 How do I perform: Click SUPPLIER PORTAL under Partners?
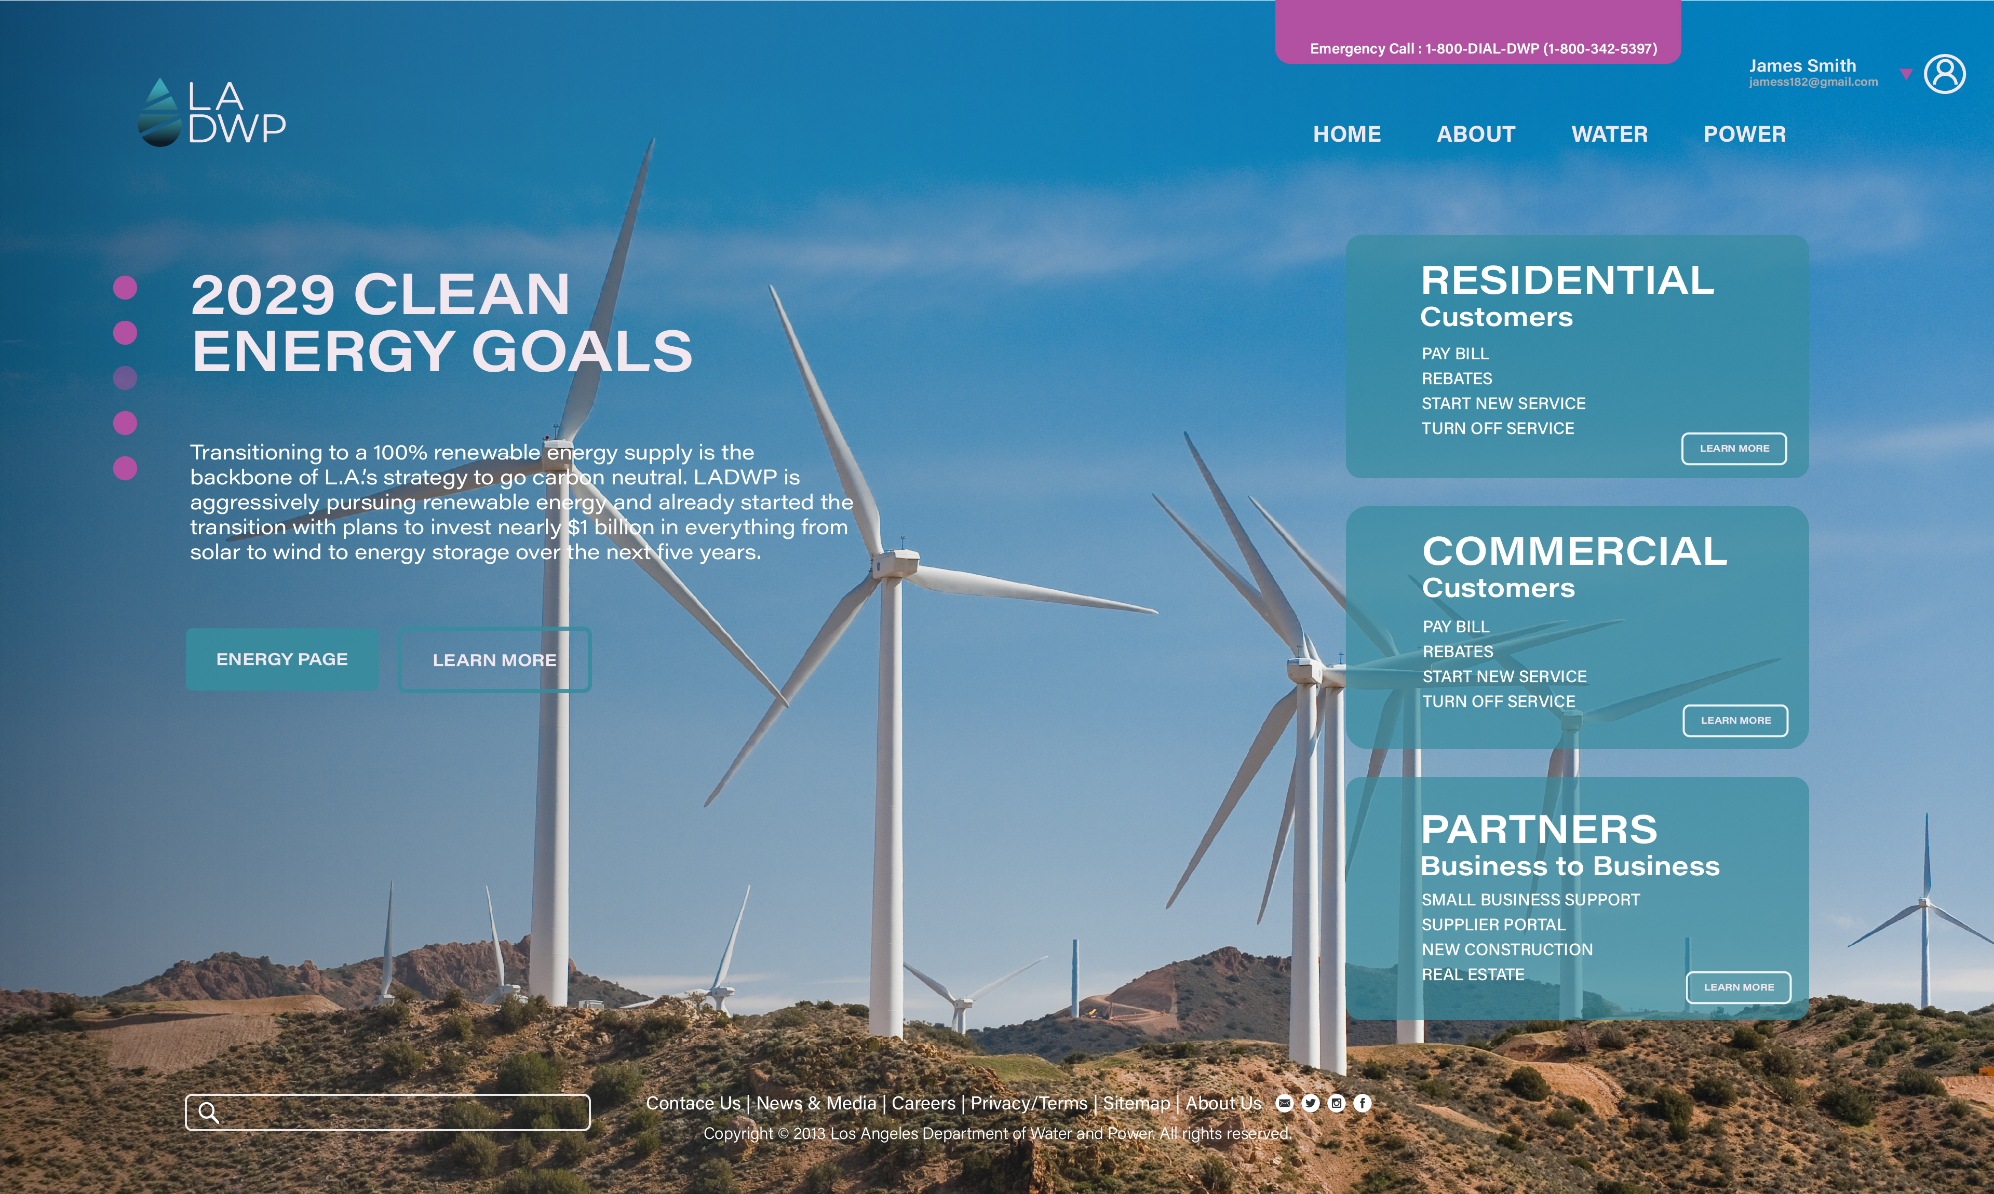pos(1493,925)
